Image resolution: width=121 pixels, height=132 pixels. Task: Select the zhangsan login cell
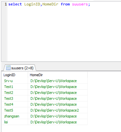point(15,116)
